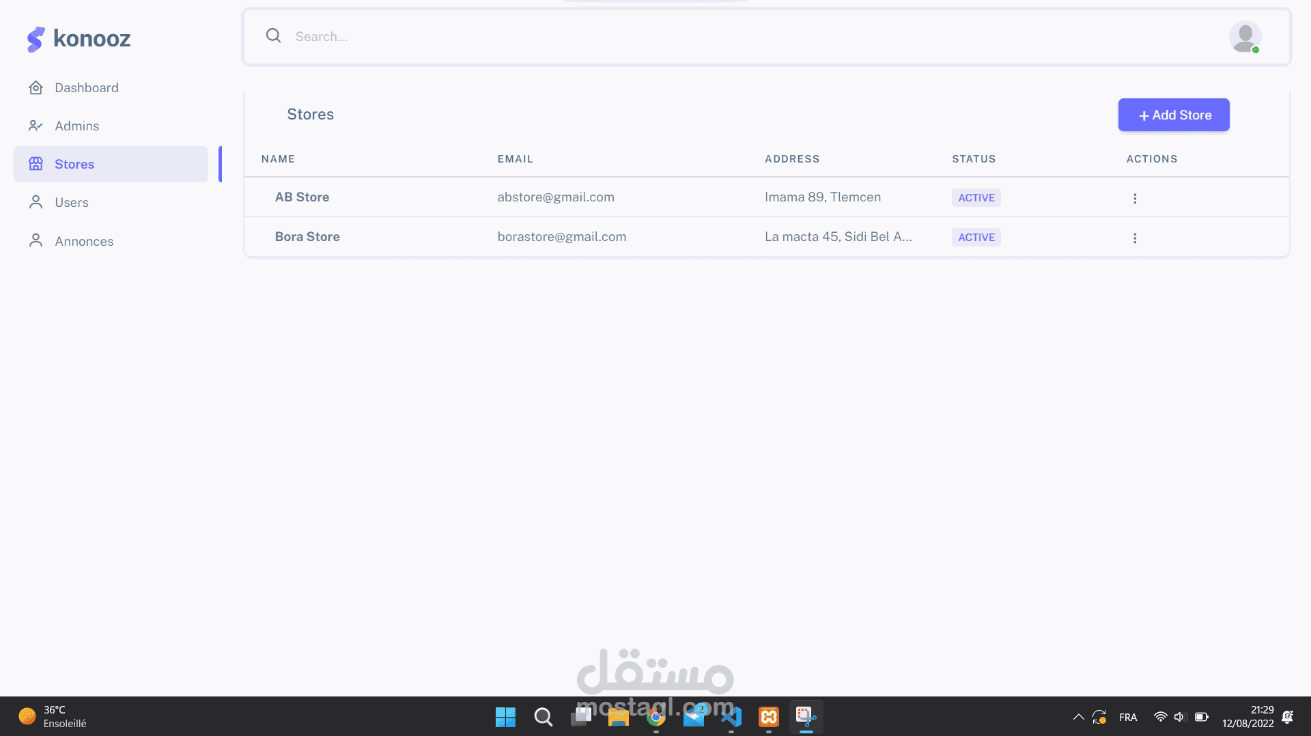The width and height of the screenshot is (1311, 736).
Task: Expand the system tray hidden icons chevron
Action: [1078, 717]
